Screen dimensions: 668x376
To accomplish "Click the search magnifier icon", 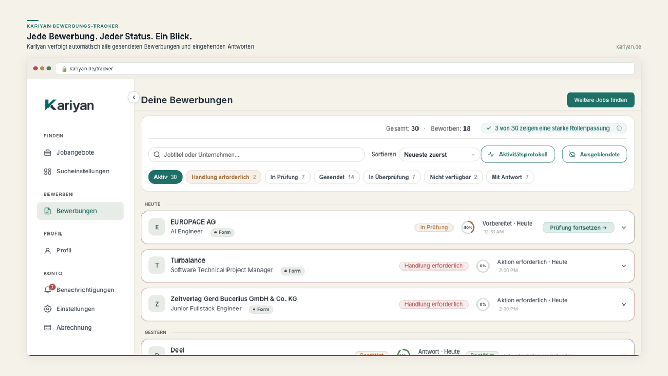I will click(157, 155).
